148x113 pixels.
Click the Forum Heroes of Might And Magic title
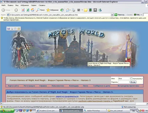(50, 80)
